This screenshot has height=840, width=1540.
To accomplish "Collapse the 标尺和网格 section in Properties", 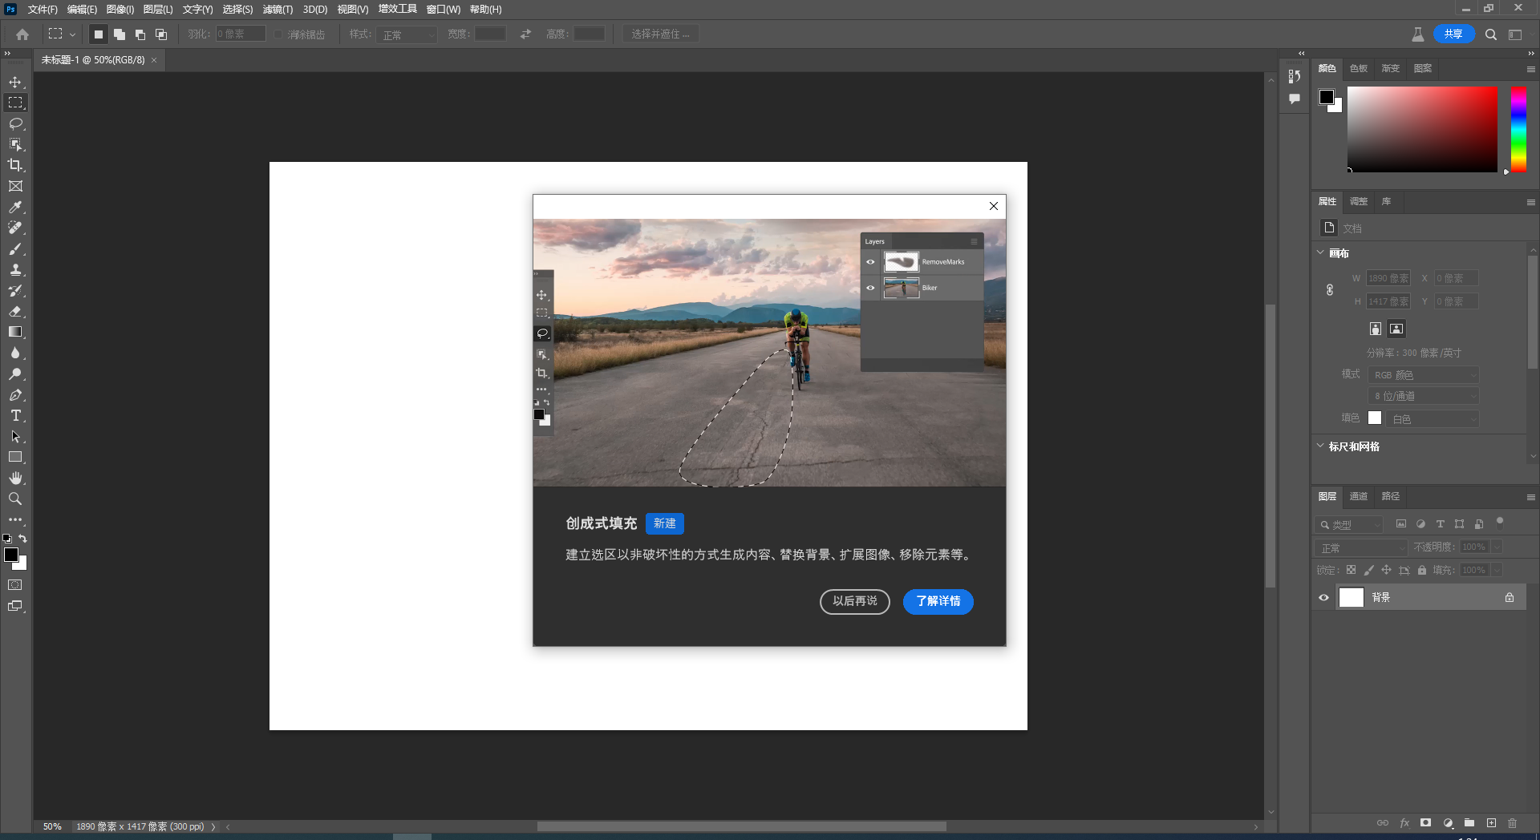I will 1322,446.
